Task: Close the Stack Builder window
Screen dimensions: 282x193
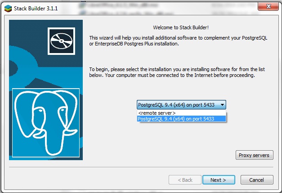Action: (x=268, y=6)
